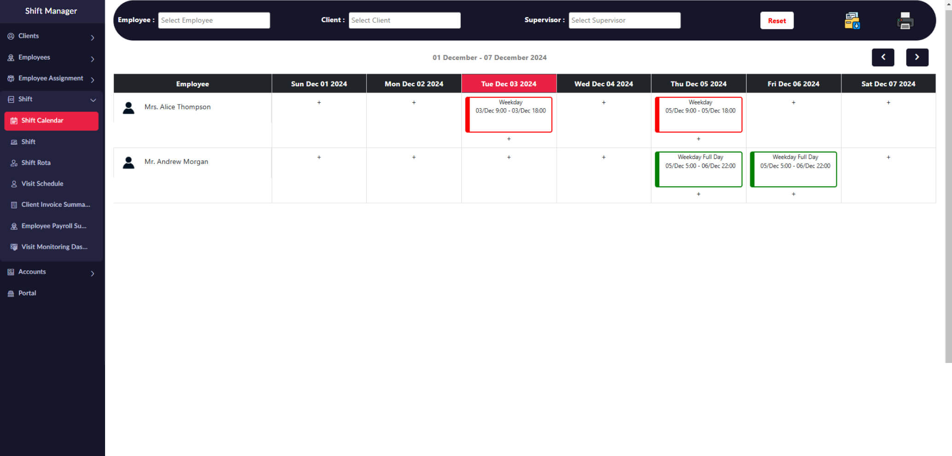This screenshot has height=456, width=952.
Task: Click the Visit Monitoring Dashboard icon
Action: (14, 247)
